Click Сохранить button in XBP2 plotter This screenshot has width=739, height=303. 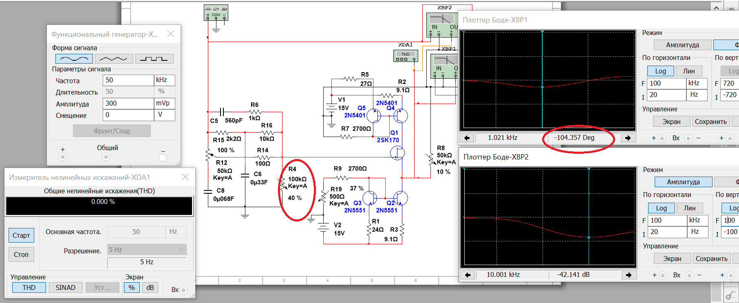point(712,259)
